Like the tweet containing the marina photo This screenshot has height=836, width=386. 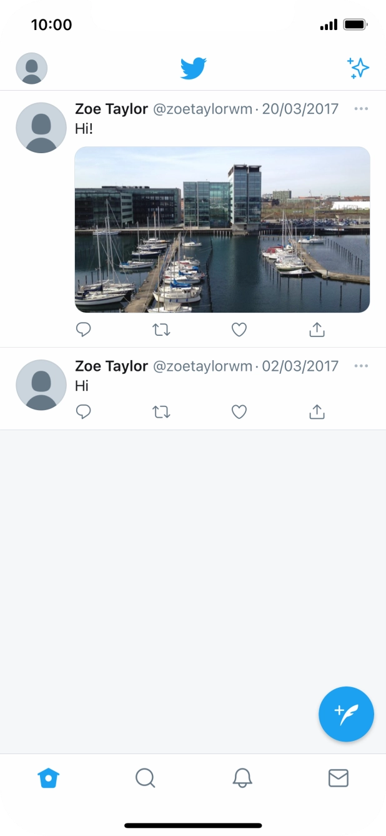(239, 330)
